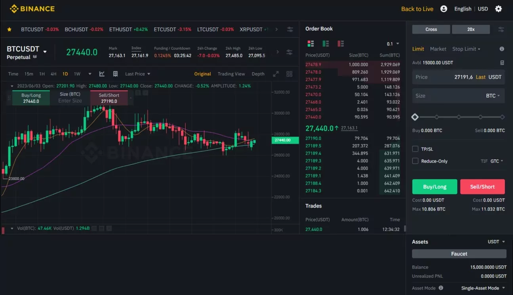Select the 15m interval
The width and height of the screenshot is (513, 295).
point(29,74)
